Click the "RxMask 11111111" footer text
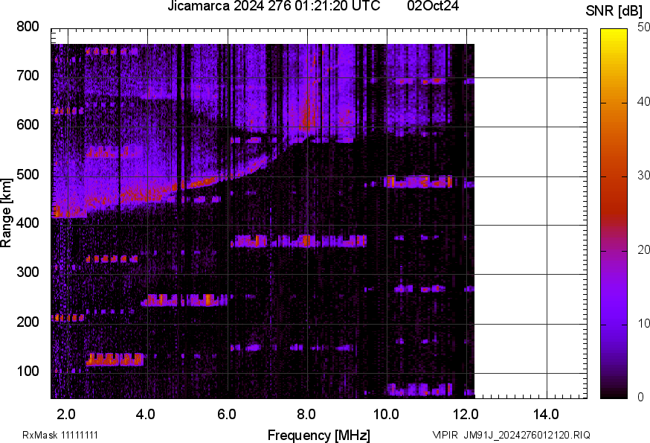 (x=60, y=435)
